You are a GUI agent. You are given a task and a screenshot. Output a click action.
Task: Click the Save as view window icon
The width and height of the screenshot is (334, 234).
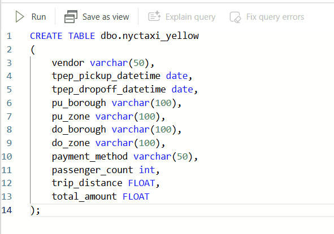pos(71,17)
